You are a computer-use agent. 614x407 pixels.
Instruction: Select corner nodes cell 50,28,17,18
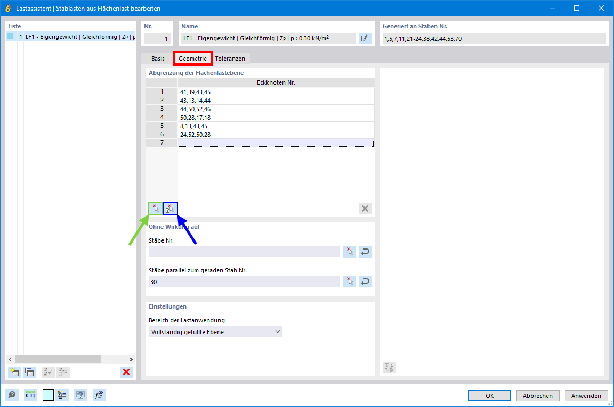point(276,117)
